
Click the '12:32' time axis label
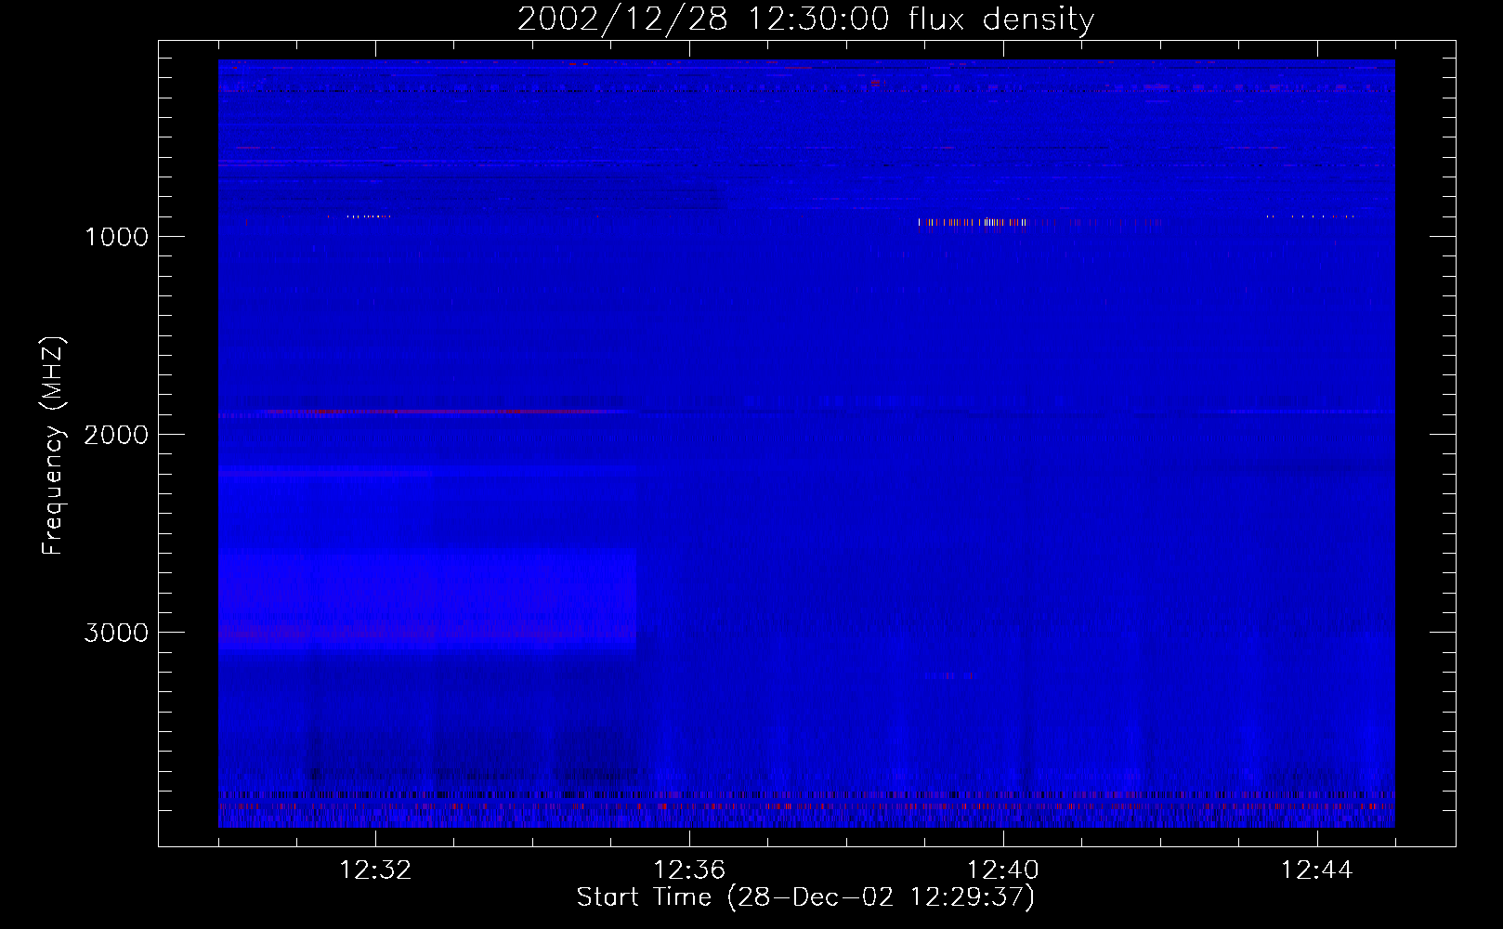pyautogui.click(x=375, y=870)
